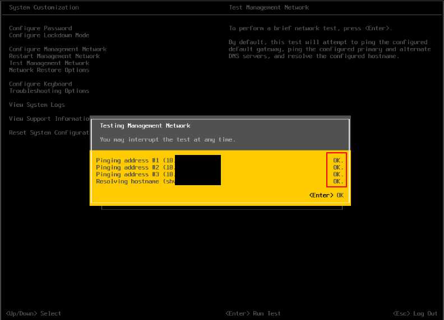Open Configure Keyboard option
The height and width of the screenshot is (320, 444).
(40, 84)
